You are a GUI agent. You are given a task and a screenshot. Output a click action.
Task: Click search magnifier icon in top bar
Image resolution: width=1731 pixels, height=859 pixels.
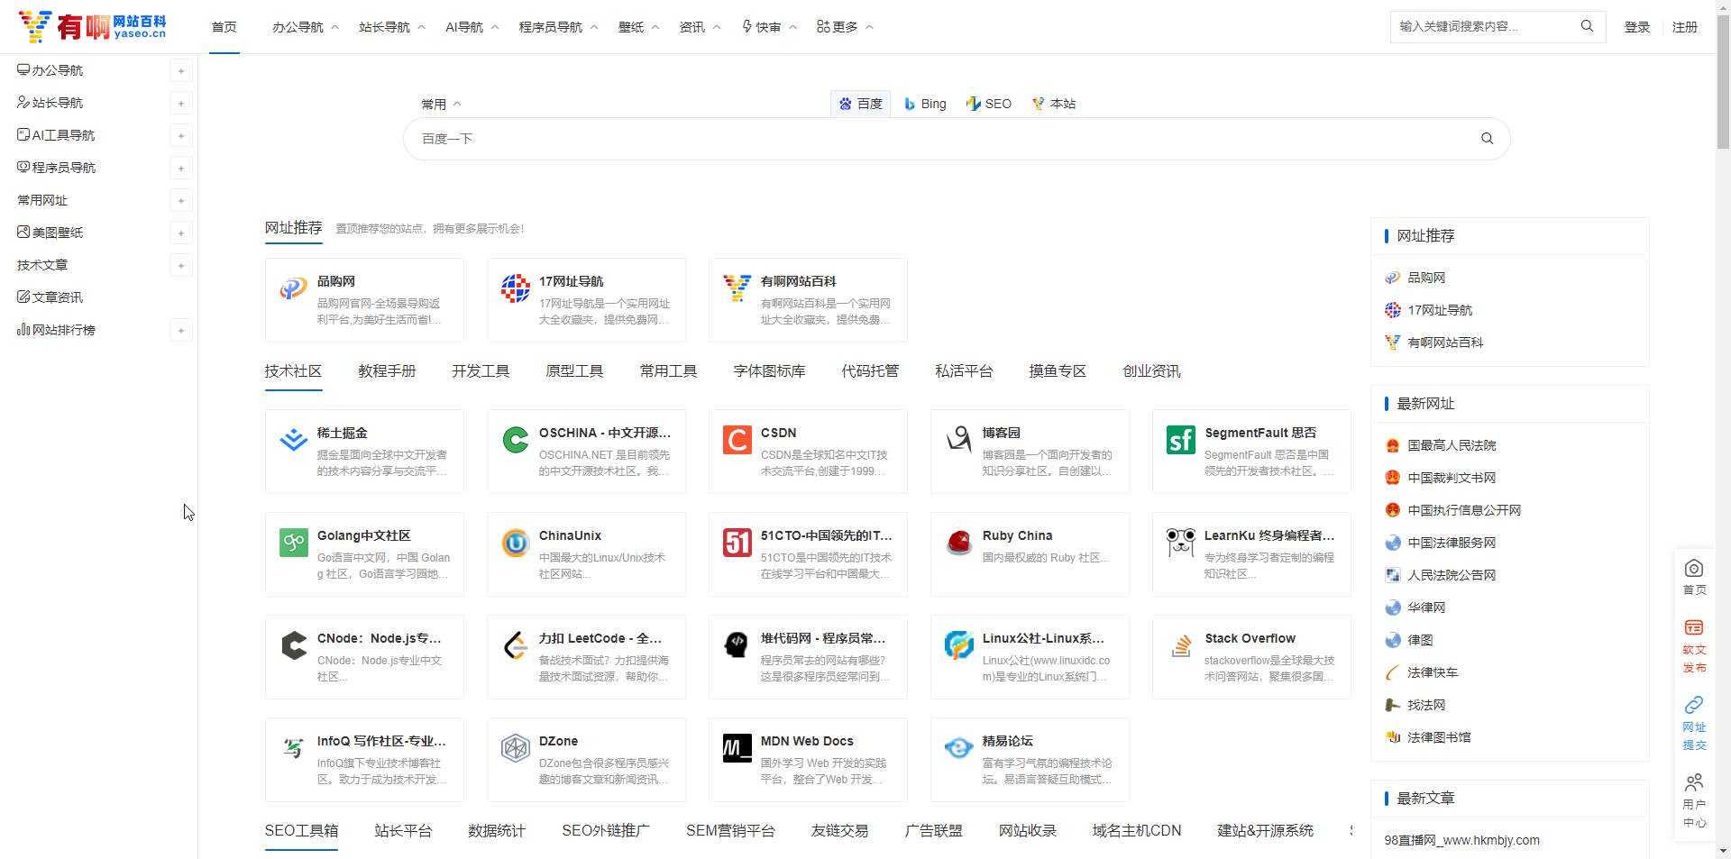pos(1587,26)
